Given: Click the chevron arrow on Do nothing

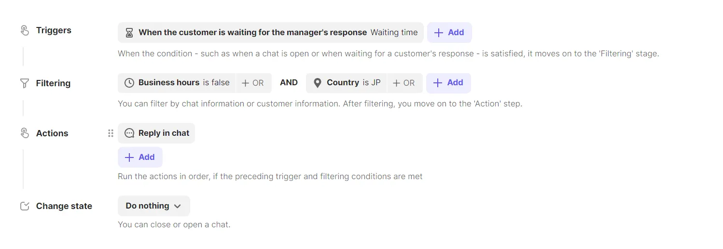Looking at the screenshot, I should [x=178, y=206].
